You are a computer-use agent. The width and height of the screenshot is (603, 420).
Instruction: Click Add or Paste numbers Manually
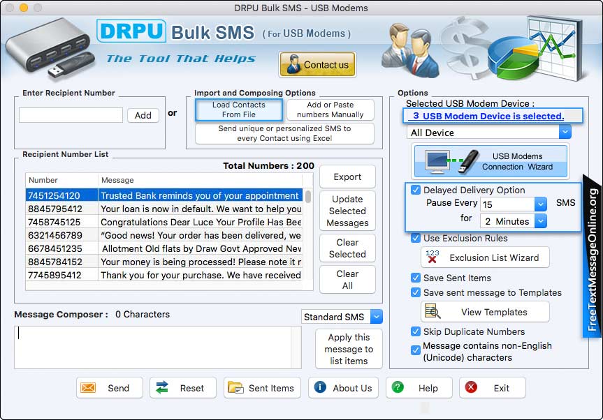tap(330, 110)
